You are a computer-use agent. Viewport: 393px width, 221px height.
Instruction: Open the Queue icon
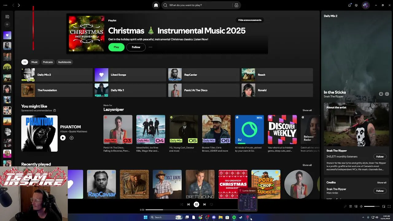pyautogui.click(x=351, y=206)
